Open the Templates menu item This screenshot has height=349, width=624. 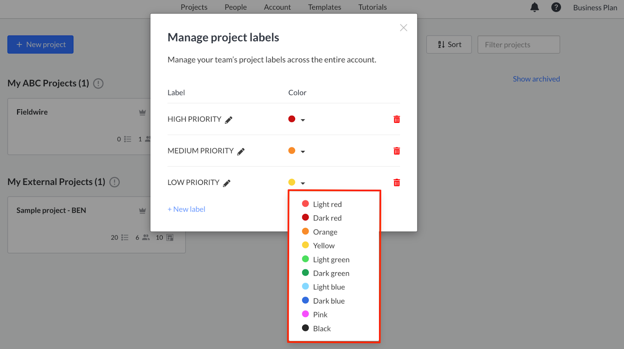(324, 7)
